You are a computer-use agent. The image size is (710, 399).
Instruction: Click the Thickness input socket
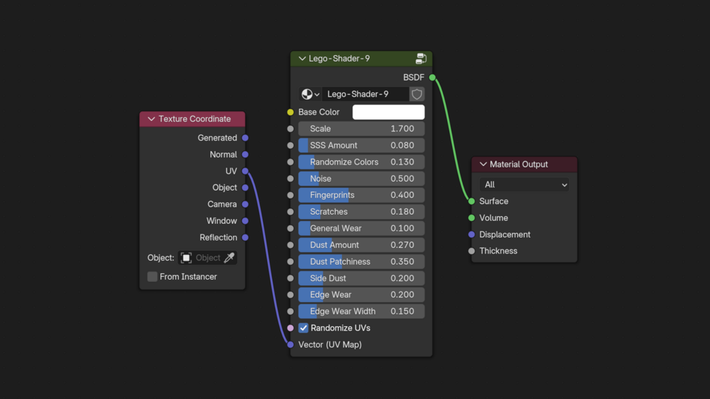point(471,251)
